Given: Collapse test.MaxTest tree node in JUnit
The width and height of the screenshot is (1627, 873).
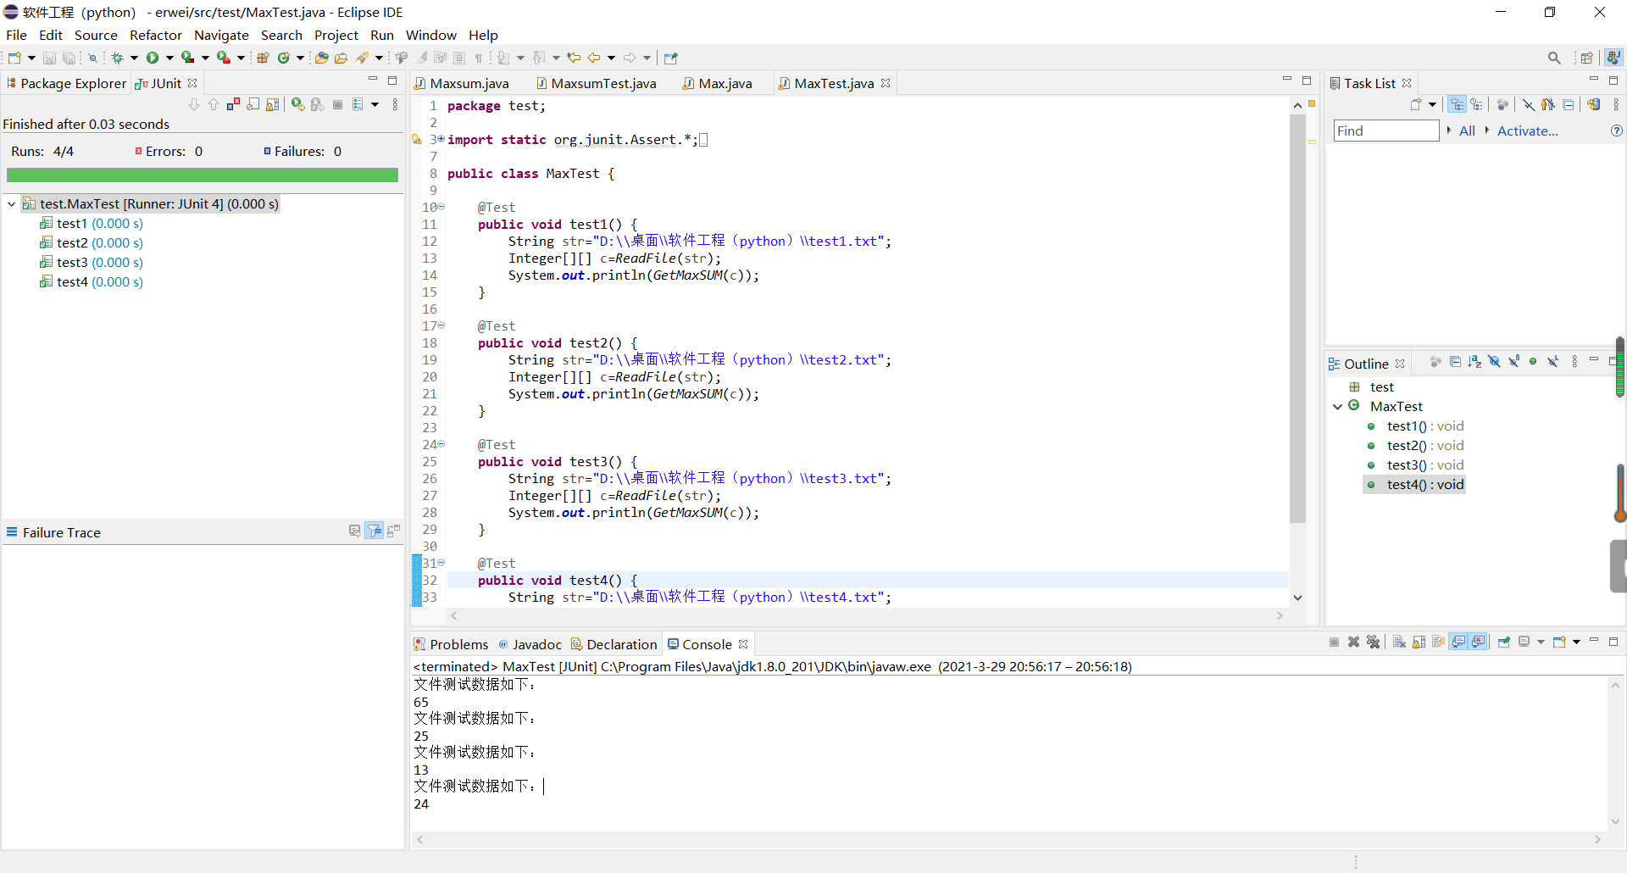Looking at the screenshot, I should (x=12, y=204).
